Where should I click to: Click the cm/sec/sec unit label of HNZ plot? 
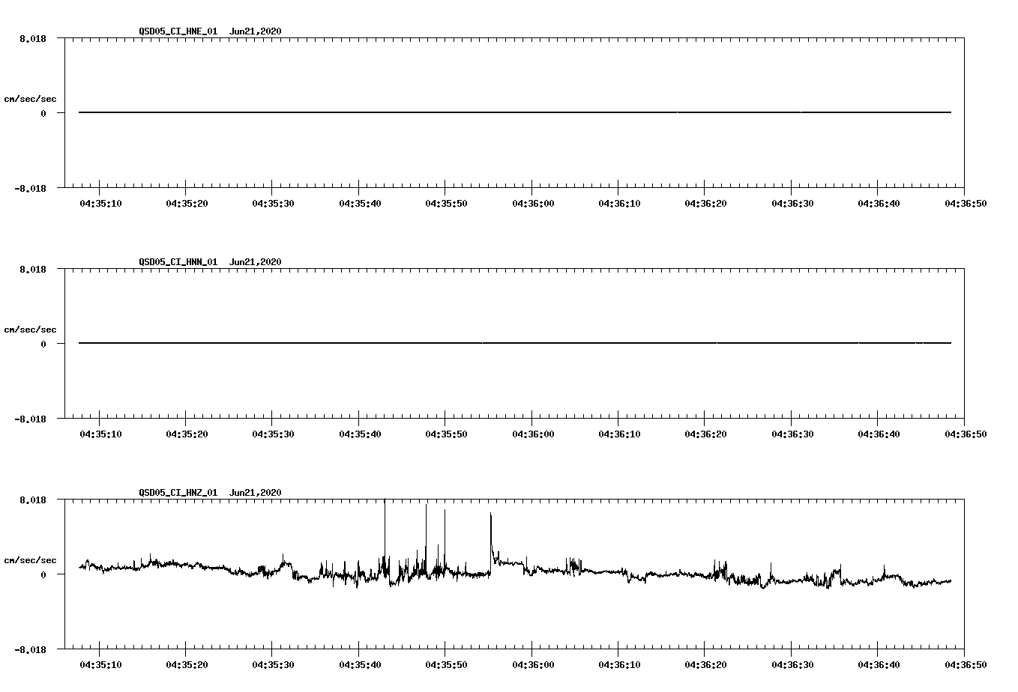[x=30, y=560]
